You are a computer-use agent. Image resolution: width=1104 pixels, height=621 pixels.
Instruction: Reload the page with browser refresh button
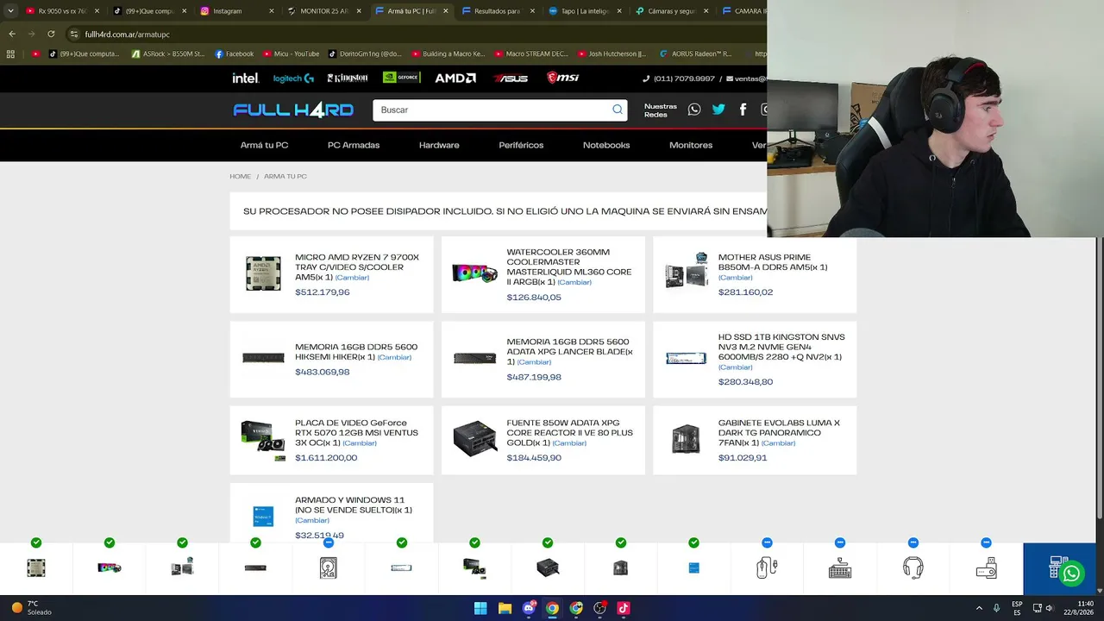51,34
